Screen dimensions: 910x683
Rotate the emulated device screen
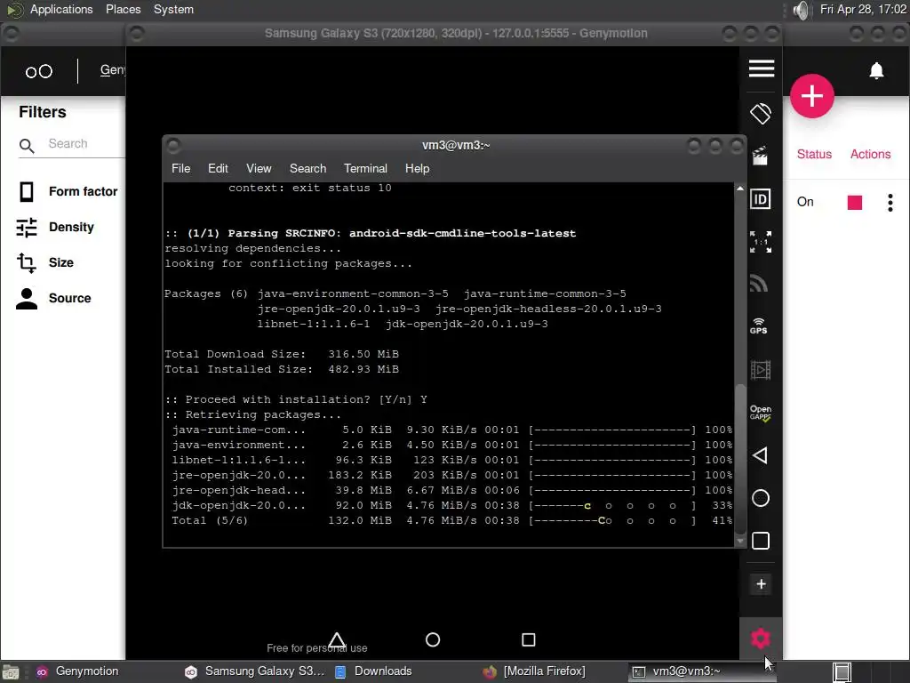point(761,113)
